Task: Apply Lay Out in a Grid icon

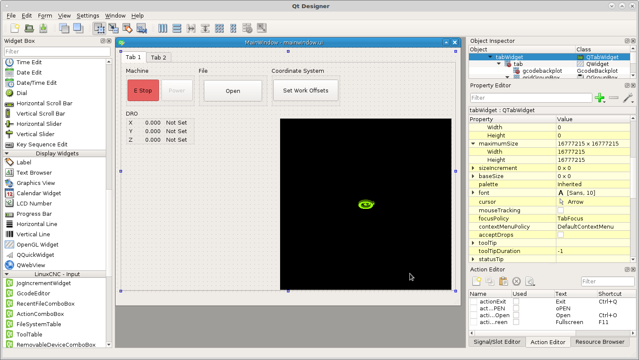Action: coord(219,28)
